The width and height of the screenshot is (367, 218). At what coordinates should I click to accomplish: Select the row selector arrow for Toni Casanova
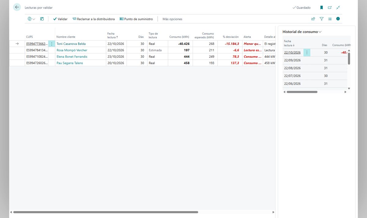(17, 44)
